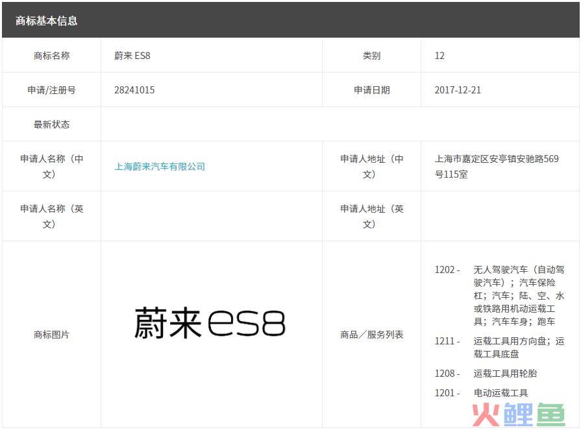This screenshot has height=430, width=581.
Task: Select the 1201 电动运载工具 entry
Action: [x=481, y=392]
